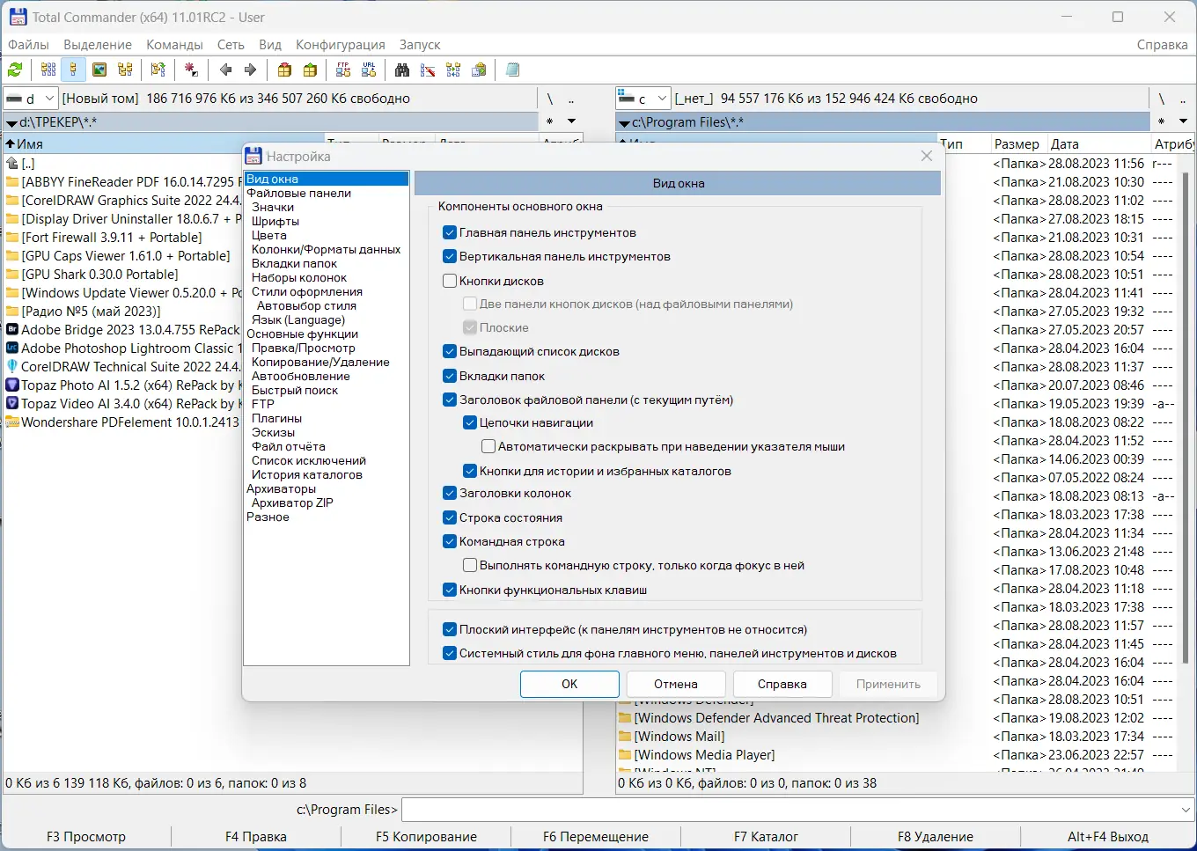Viewport: 1197px width, 851px height.
Task: Click the left panel 'Имя' column header
Action: [164, 144]
